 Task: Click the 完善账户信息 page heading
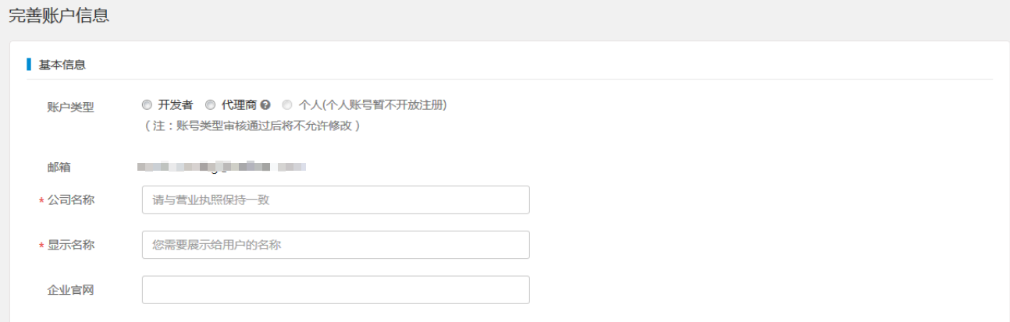click(59, 16)
